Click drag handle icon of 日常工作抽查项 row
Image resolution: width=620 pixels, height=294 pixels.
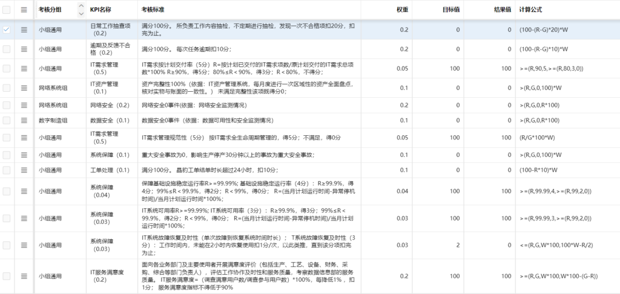pos(24,30)
